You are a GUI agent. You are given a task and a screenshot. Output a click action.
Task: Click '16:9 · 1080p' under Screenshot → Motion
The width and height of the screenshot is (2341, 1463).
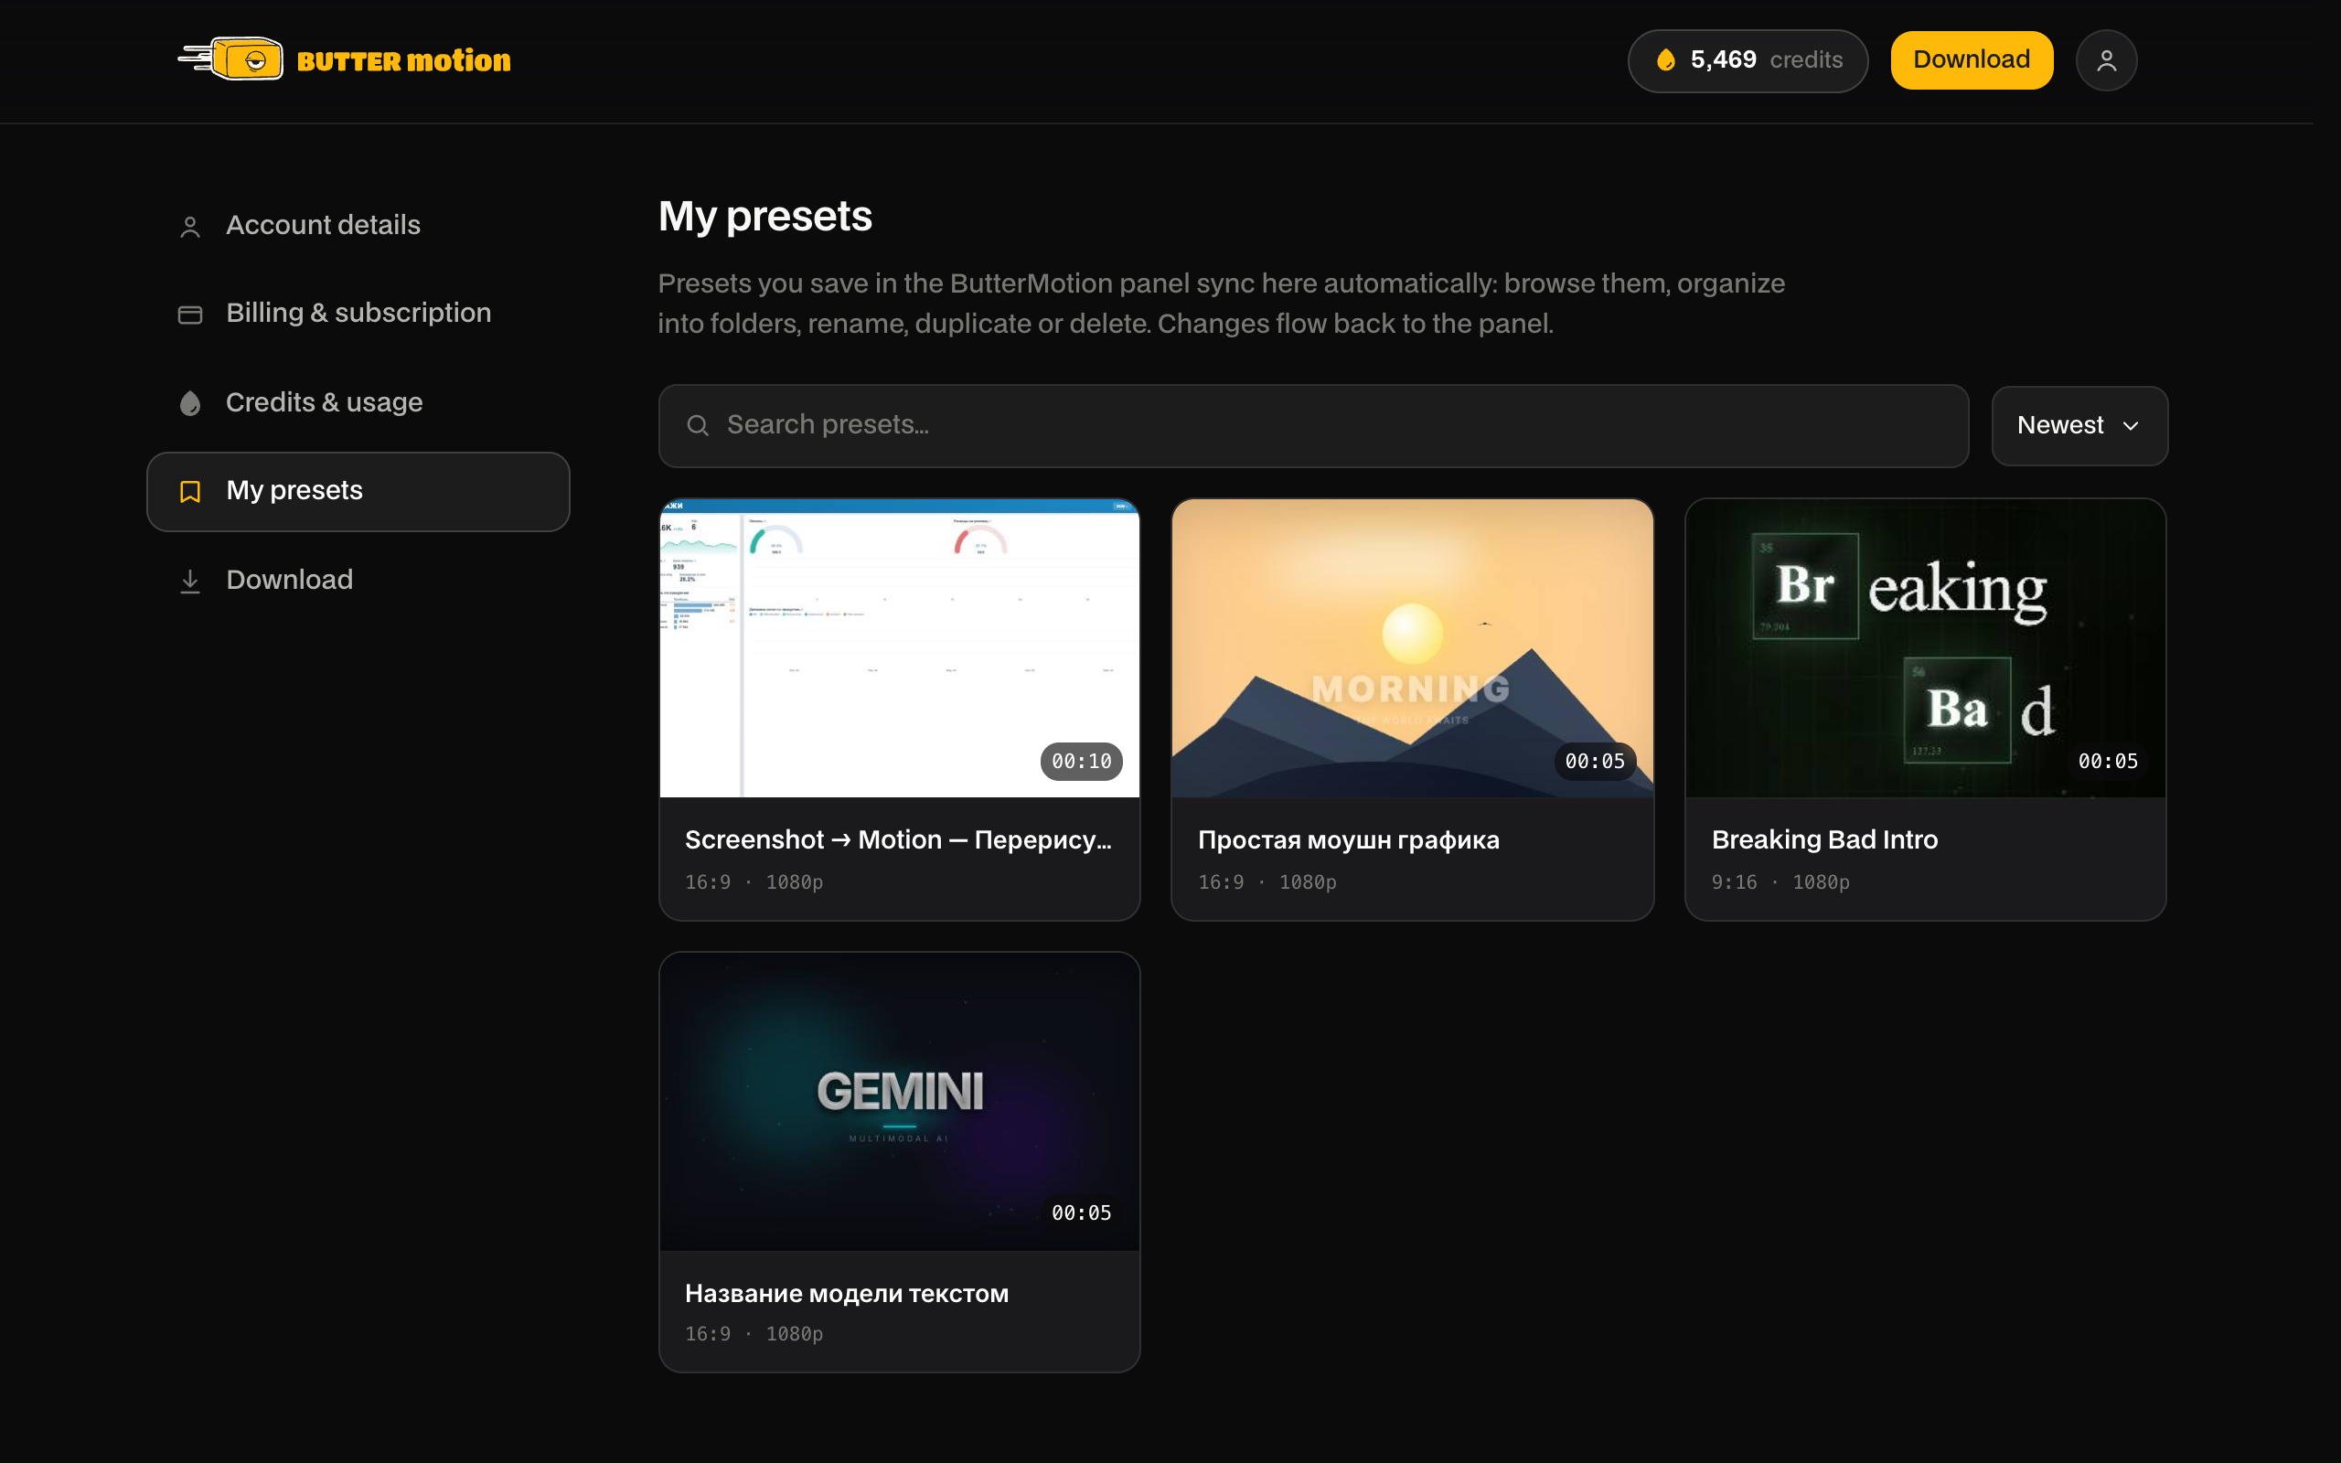[754, 882]
